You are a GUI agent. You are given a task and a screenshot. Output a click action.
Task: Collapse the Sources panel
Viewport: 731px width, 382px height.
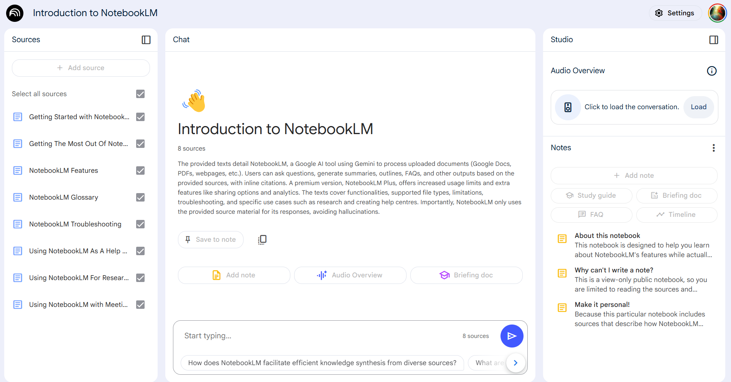point(146,39)
